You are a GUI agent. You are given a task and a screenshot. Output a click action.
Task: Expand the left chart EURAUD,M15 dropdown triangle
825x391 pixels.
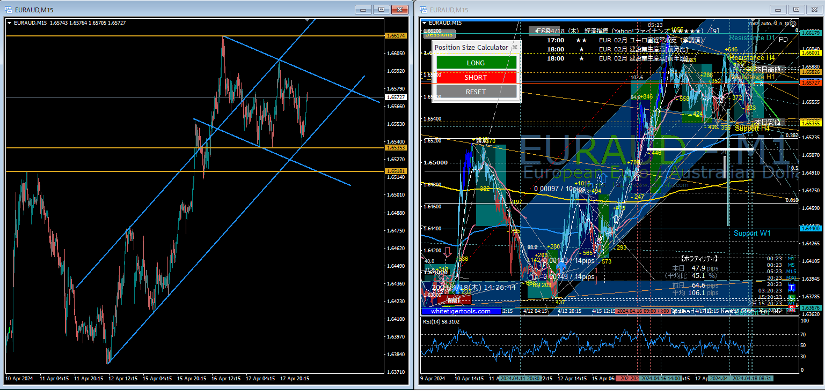click(x=9, y=23)
